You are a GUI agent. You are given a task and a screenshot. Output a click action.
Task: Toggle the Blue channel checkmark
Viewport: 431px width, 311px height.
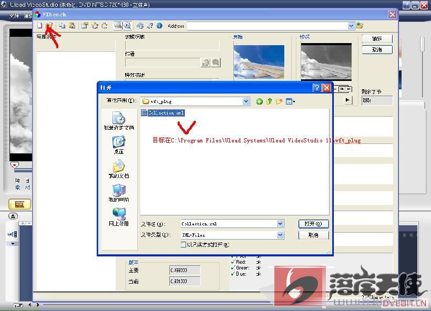[233, 274]
